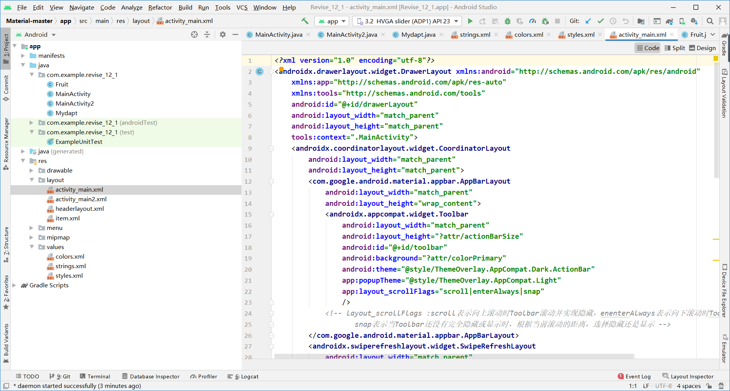Open the Refactor menu
The height and width of the screenshot is (391, 730).
(160, 7)
